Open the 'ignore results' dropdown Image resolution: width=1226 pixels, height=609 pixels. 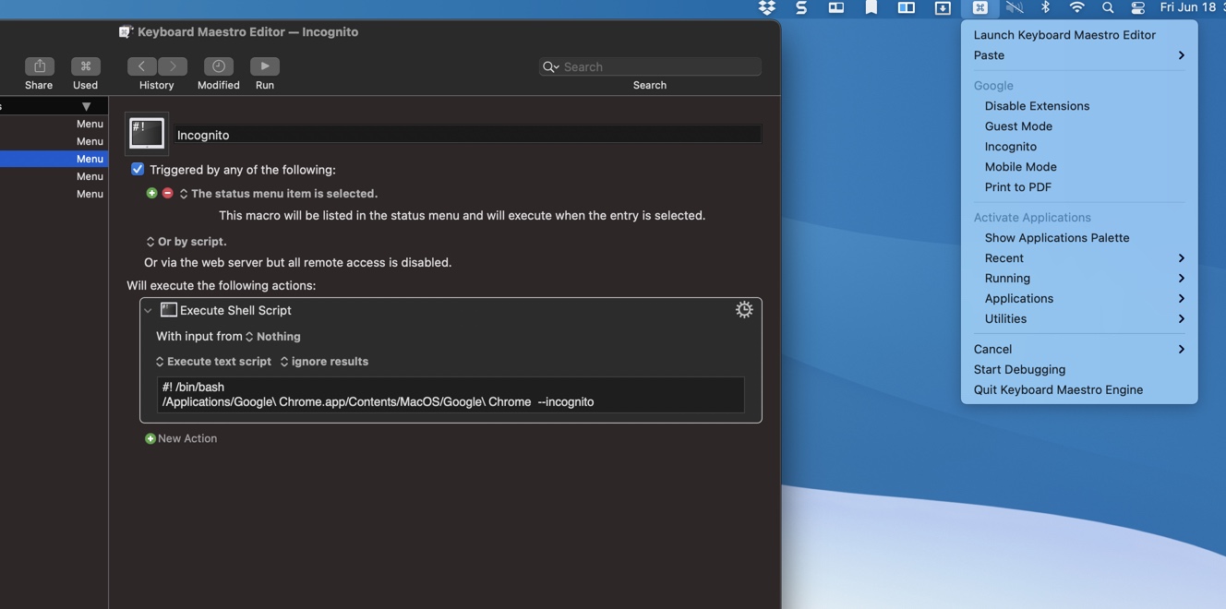(x=324, y=362)
